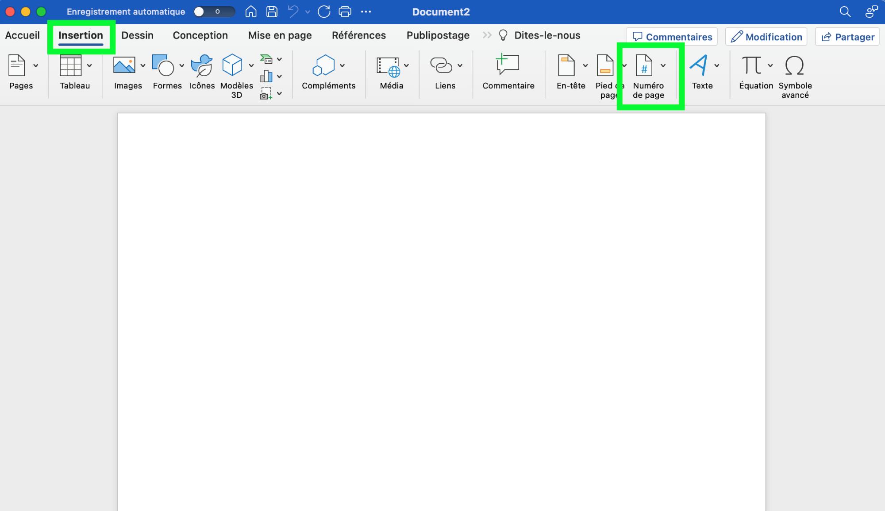Undo the last action
Image resolution: width=885 pixels, height=511 pixels.
pyautogui.click(x=293, y=12)
